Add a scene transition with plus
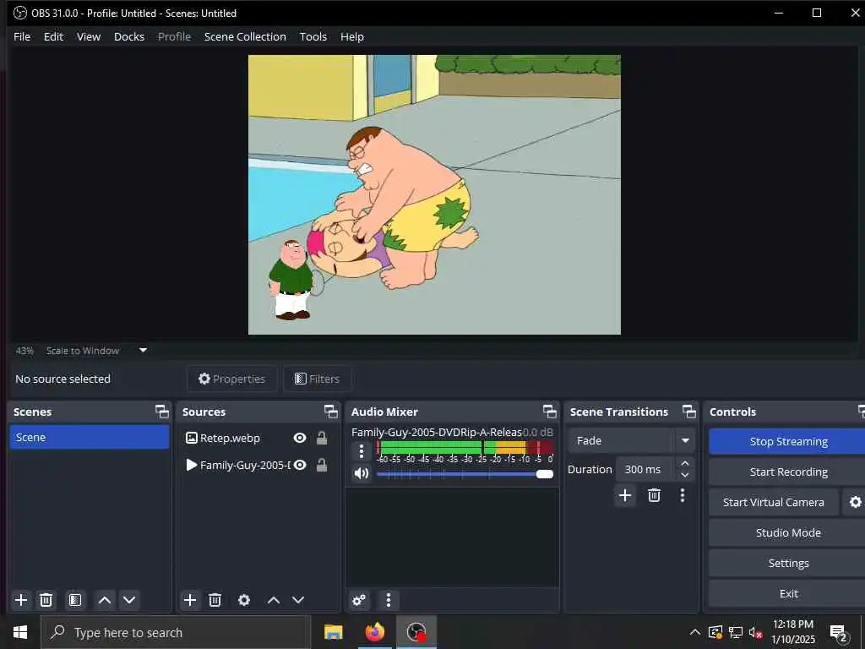Screen dimensions: 865x649 tap(625, 495)
